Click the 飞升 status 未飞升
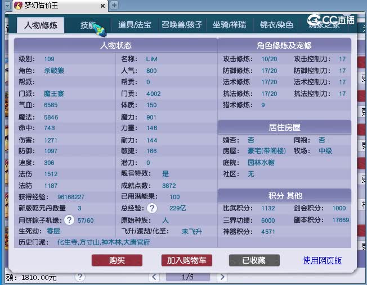The image size is (367, 285). 192,232
